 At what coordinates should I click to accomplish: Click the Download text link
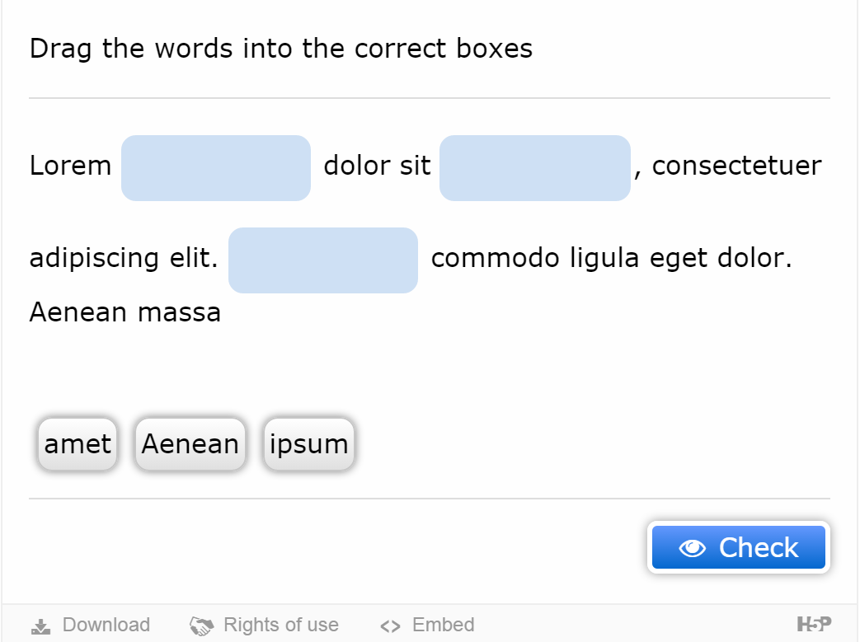(106, 625)
